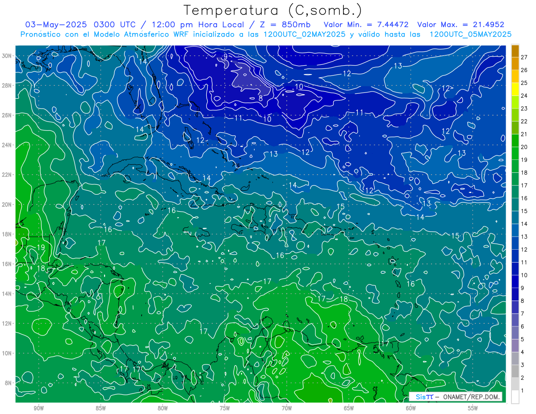The width and height of the screenshot is (536, 414).
Task: Click the color scale label "21"
Action: (524, 134)
